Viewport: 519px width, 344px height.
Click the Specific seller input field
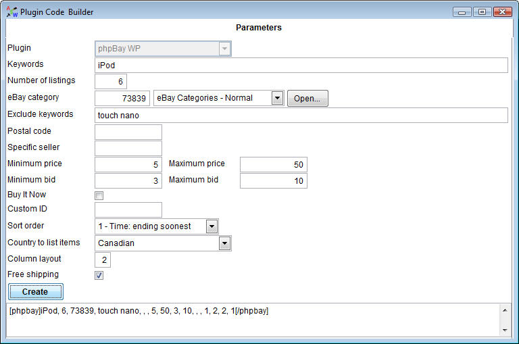[128, 148]
